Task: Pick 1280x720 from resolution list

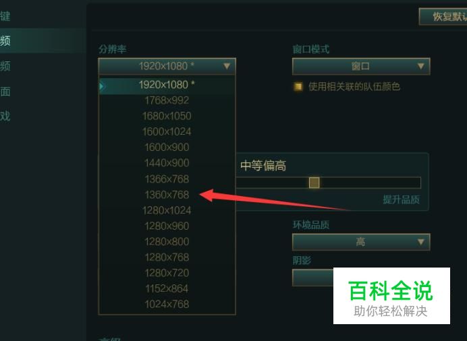Action: pyautogui.click(x=167, y=273)
